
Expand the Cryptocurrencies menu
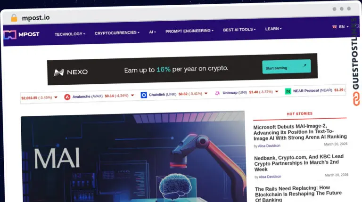(x=117, y=33)
